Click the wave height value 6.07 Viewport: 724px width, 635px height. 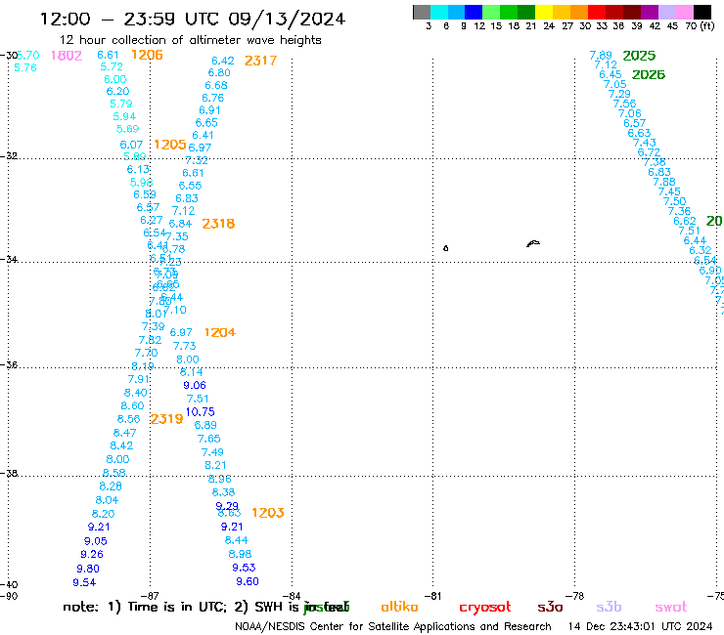click(132, 145)
